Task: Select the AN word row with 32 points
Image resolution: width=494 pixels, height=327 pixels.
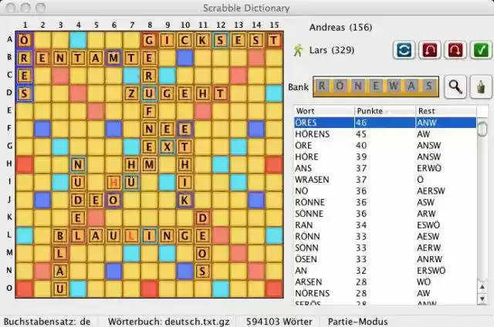Action: click(x=385, y=271)
